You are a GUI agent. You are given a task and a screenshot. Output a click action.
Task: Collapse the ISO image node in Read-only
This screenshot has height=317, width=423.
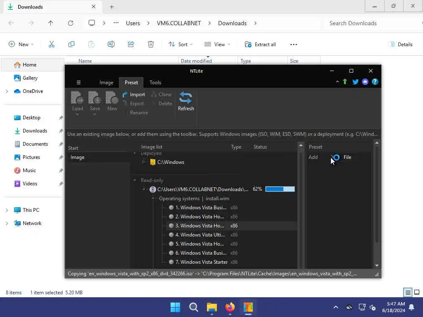(143, 189)
